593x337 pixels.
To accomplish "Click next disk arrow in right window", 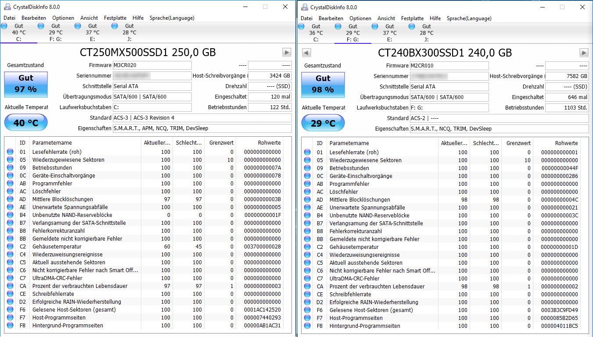I will (584, 53).
